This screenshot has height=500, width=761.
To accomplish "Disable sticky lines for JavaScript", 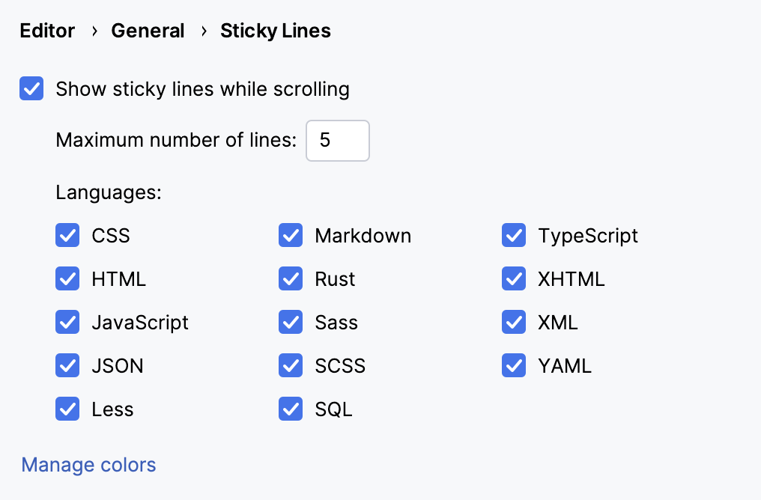I will point(67,323).
